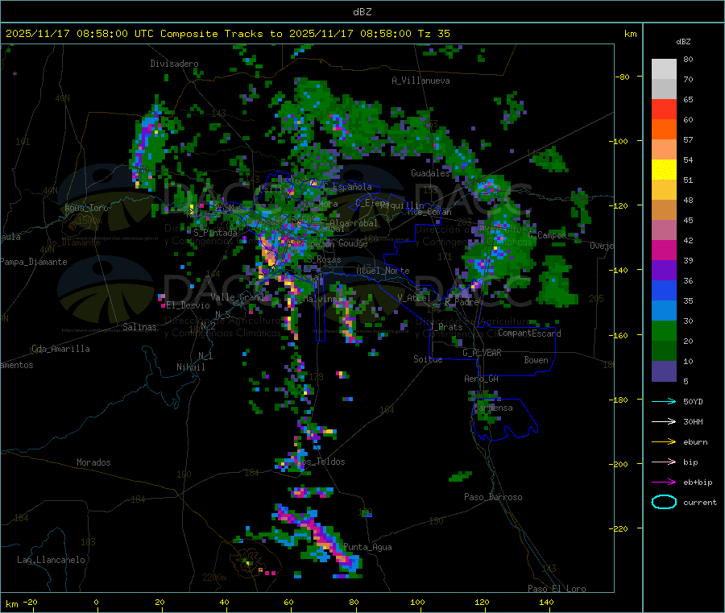
Task: Click the dBZ heading above the color scale
Action: 683,42
